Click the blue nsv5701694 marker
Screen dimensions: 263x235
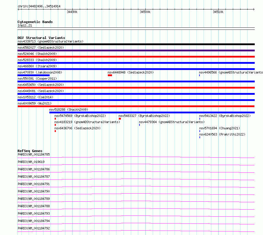tap(200, 131)
